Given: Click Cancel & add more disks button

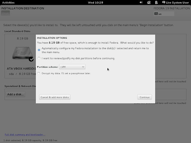Looking at the screenshot, I should (55, 97).
